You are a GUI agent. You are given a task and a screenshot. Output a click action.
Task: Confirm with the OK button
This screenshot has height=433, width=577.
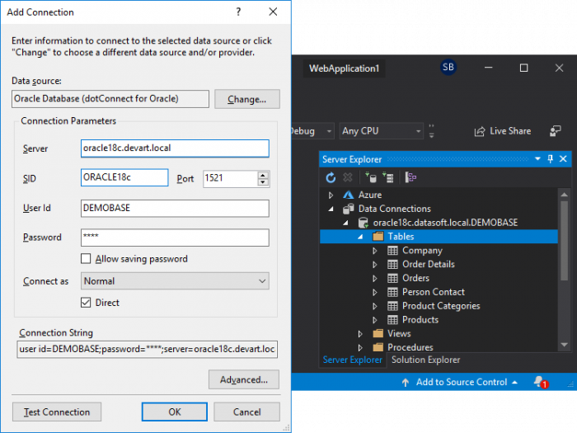pyautogui.click(x=175, y=412)
